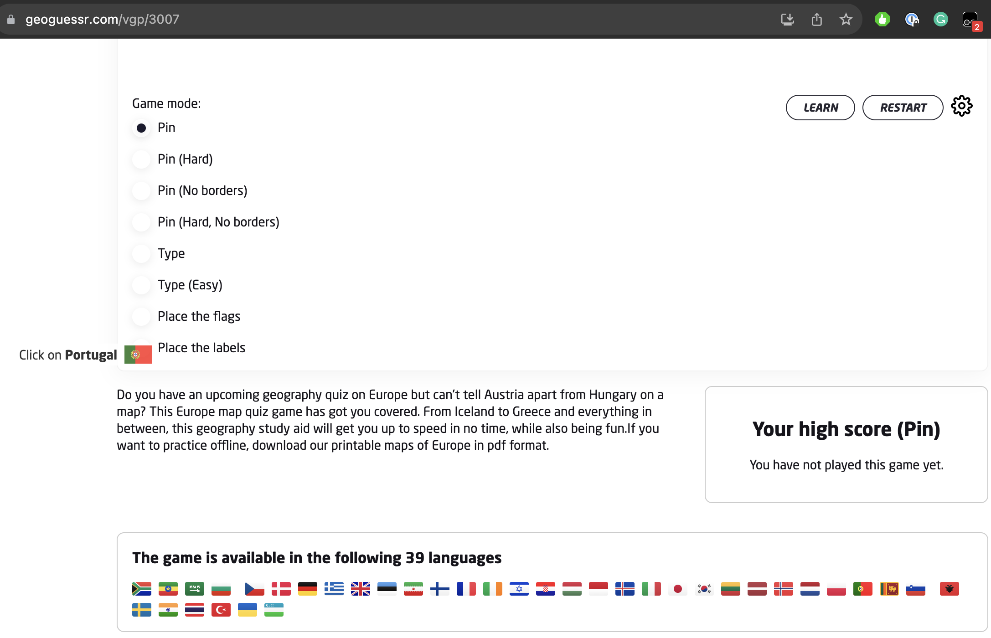Select the Pin (Hard) game mode
This screenshot has width=991, height=638.
(141, 159)
